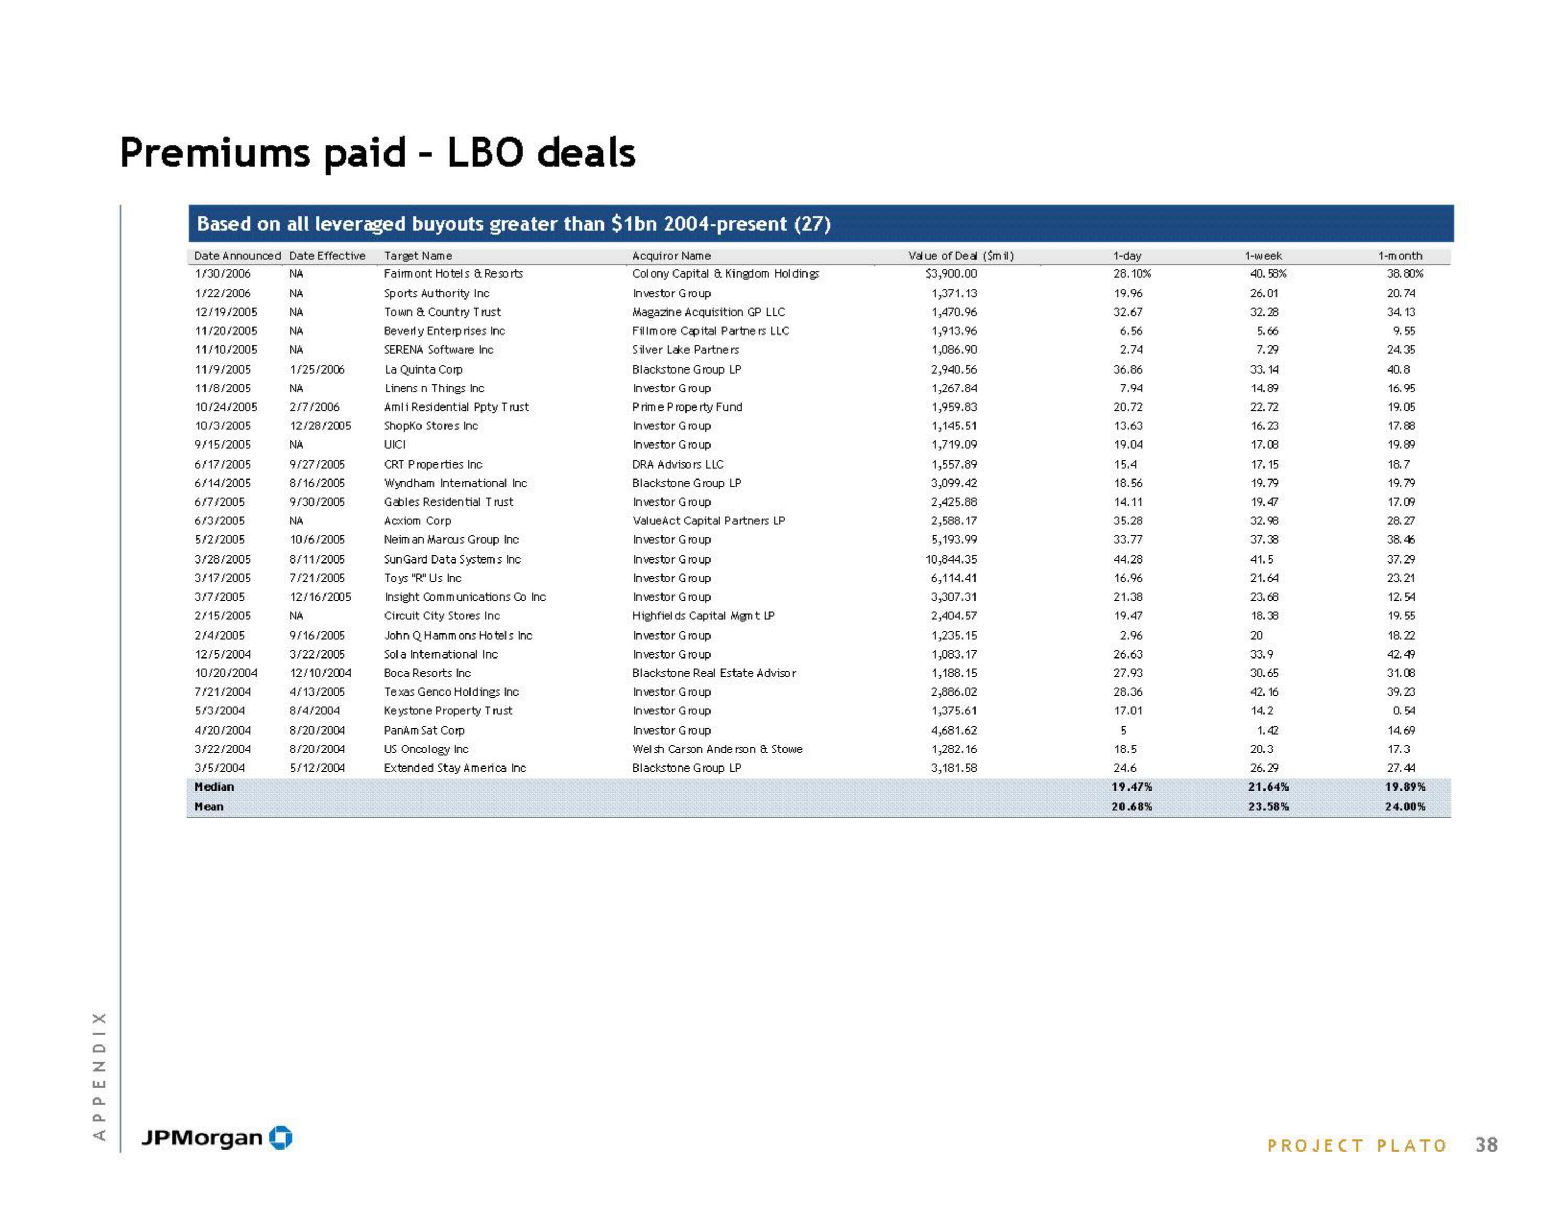
Task: Click the '1/25/2006' effective date
Action: click(x=317, y=370)
